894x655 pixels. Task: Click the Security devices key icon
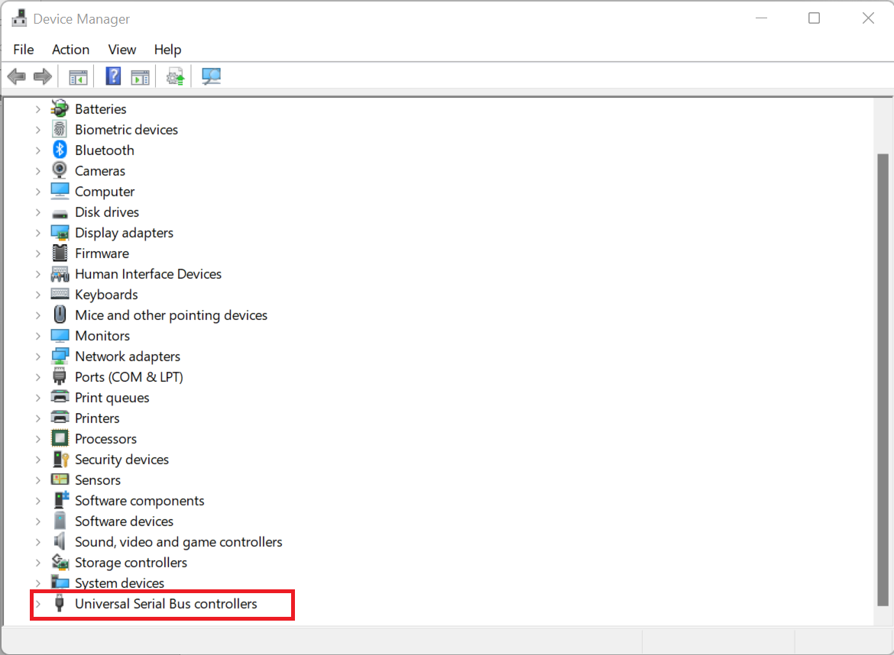point(60,460)
